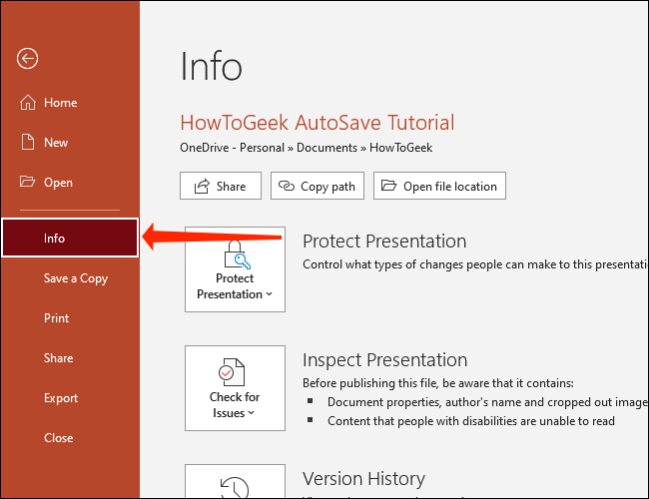Select the highlighted Info sidebar item
The height and width of the screenshot is (499, 649).
coord(70,239)
